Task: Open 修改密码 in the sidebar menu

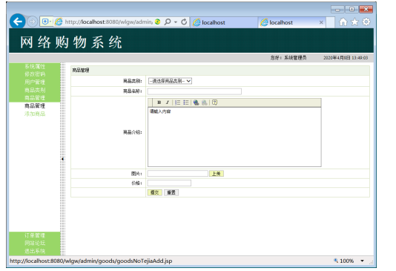Action: [35, 74]
